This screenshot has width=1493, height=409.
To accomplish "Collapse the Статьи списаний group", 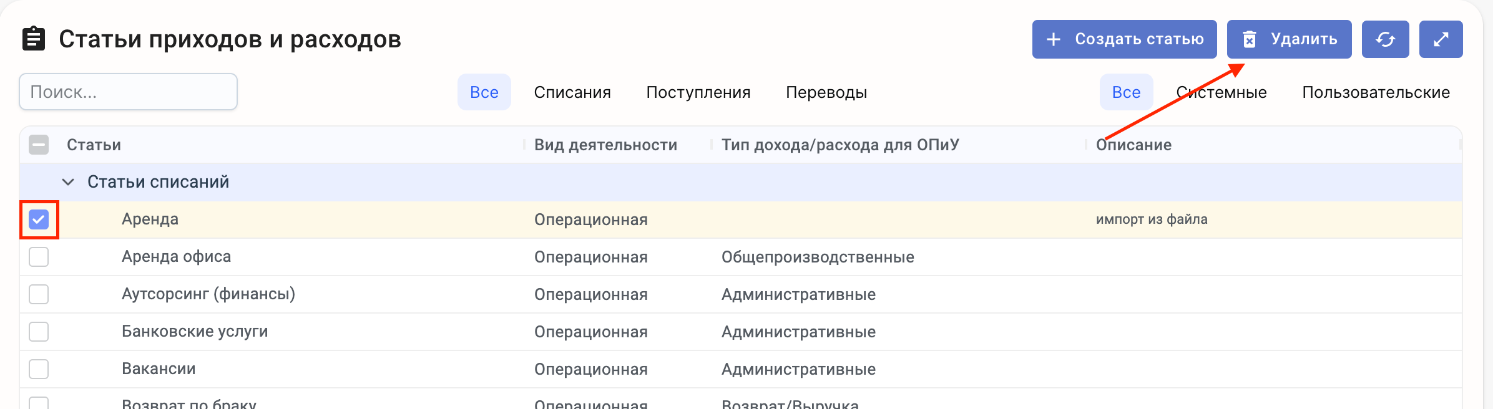I will click(x=68, y=182).
